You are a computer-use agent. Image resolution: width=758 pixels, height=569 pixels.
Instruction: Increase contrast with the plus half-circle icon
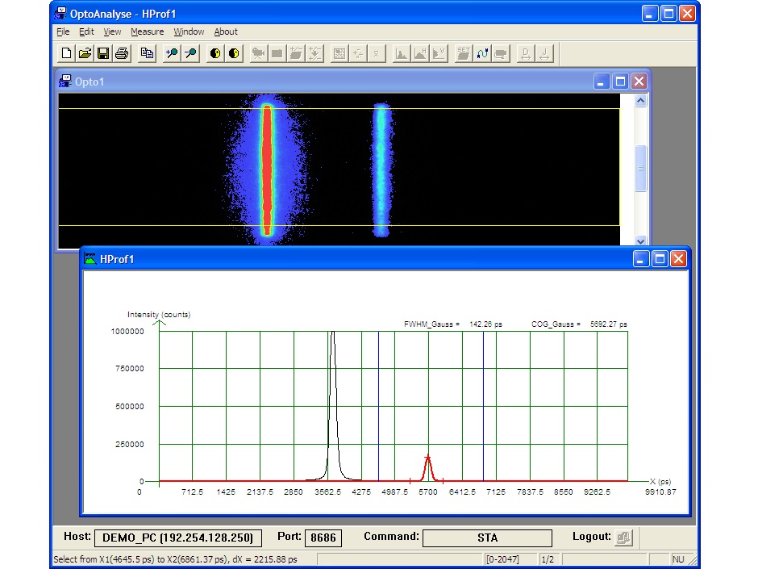pos(215,53)
